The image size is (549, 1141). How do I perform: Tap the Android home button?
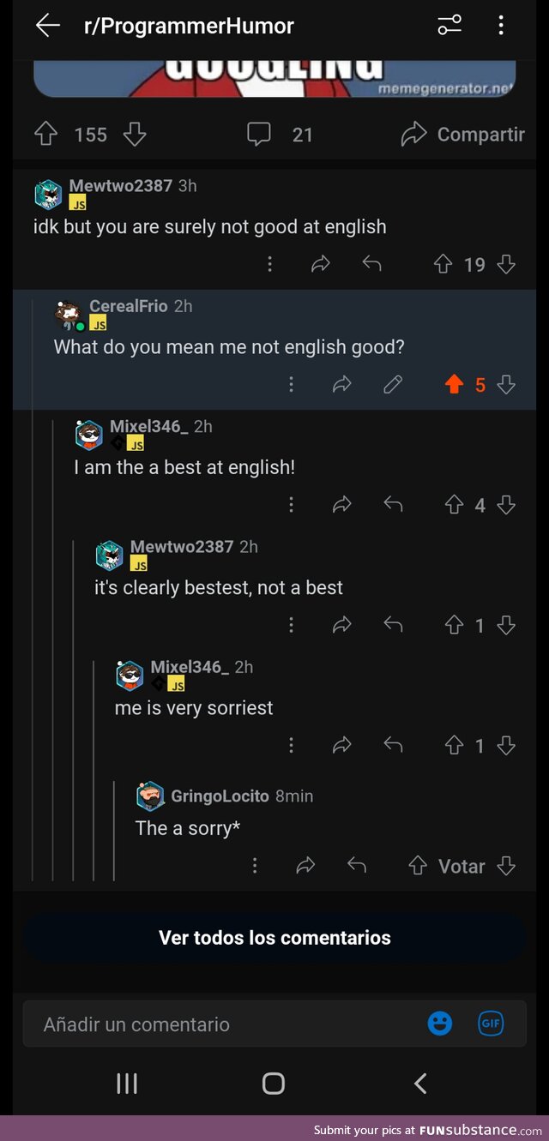pyautogui.click(x=273, y=1084)
